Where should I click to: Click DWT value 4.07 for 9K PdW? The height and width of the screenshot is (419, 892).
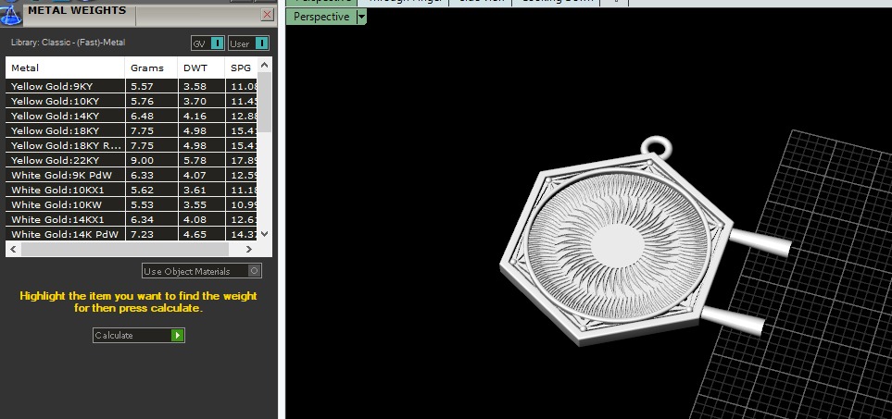pyautogui.click(x=195, y=175)
